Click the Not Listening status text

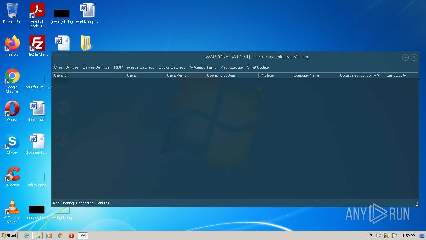pos(63,203)
